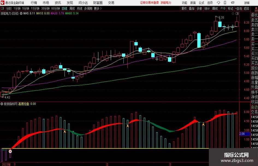Open the 版面 menu
This screenshot has width=258, height=166.
(193, 3)
